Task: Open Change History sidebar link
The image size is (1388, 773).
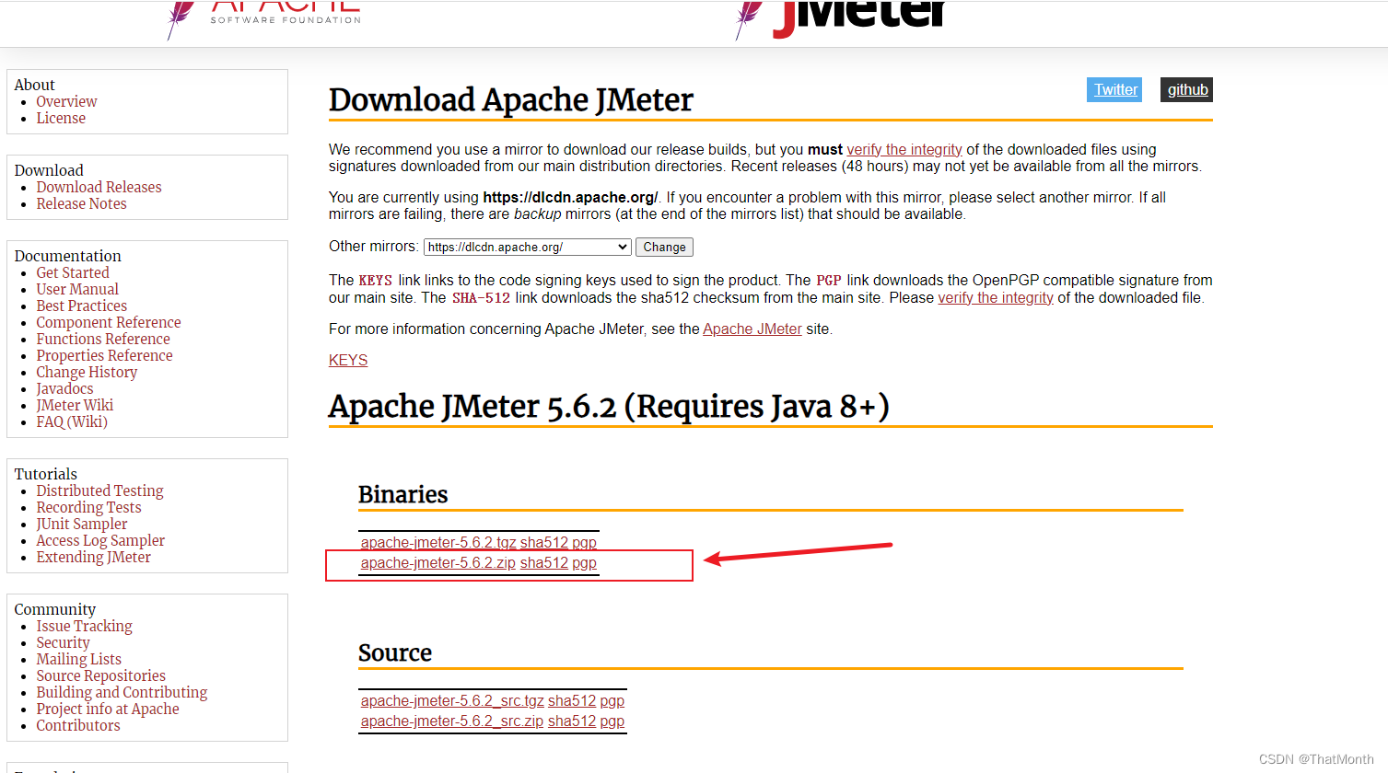Action: click(x=87, y=372)
